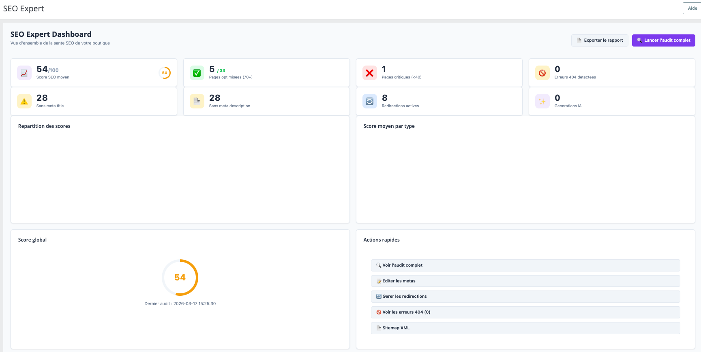
Task: Open Gerer les redirections quick action
Action: 525,297
